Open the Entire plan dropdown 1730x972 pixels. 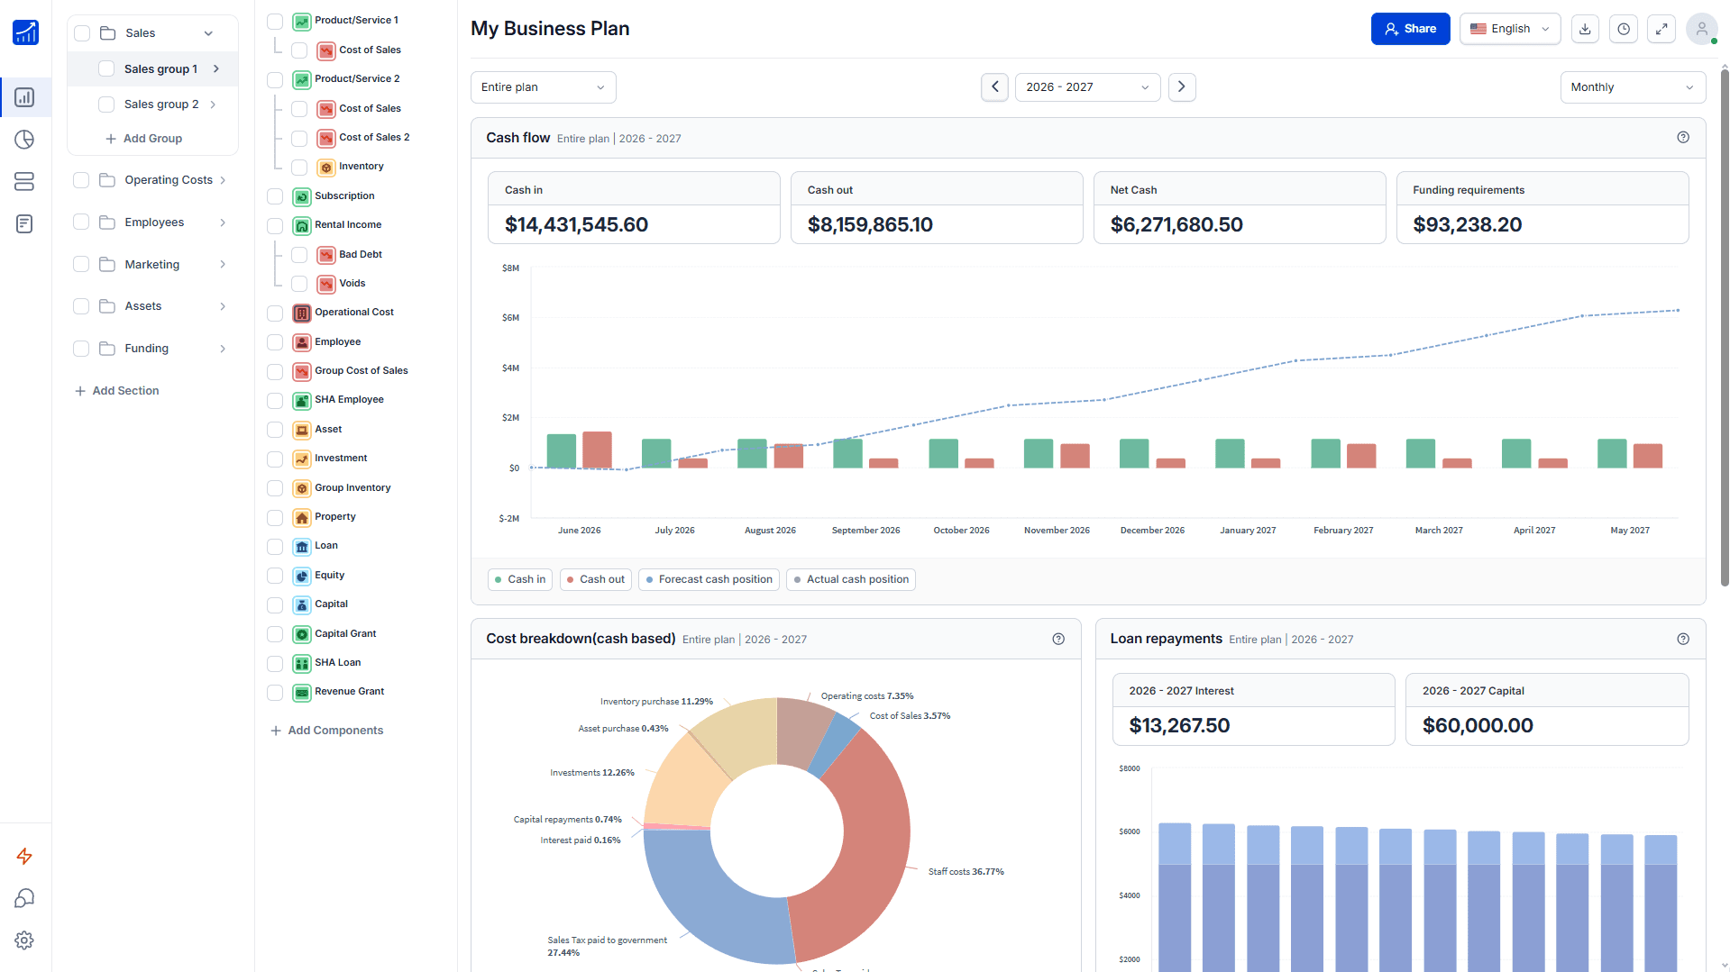point(544,87)
